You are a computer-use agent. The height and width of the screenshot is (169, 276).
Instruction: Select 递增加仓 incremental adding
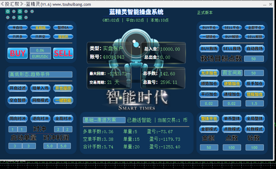[232, 94]
